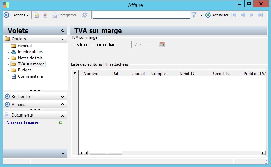Image resolution: width=271 pixels, height=167 pixels.
Task: Go to the first record
Action: point(234,15)
